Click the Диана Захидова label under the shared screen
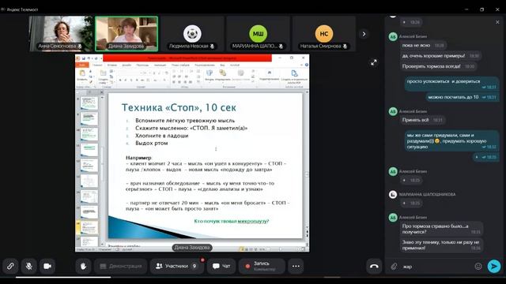This screenshot has height=284, width=506. [x=192, y=248]
